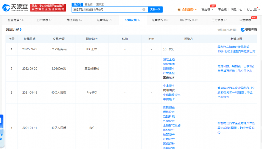Open news link 零跑科技完成45亿元新一轮融资

click(x=236, y=92)
